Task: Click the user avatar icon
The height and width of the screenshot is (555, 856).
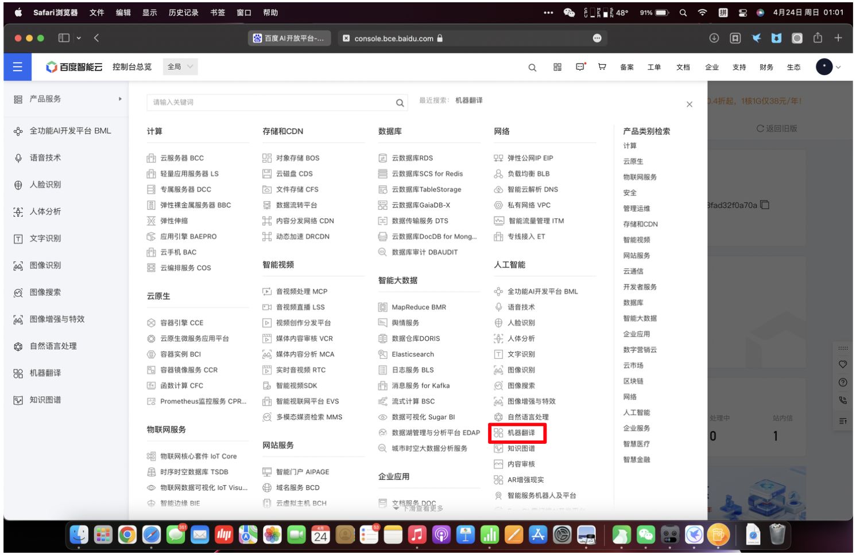Action: (824, 67)
